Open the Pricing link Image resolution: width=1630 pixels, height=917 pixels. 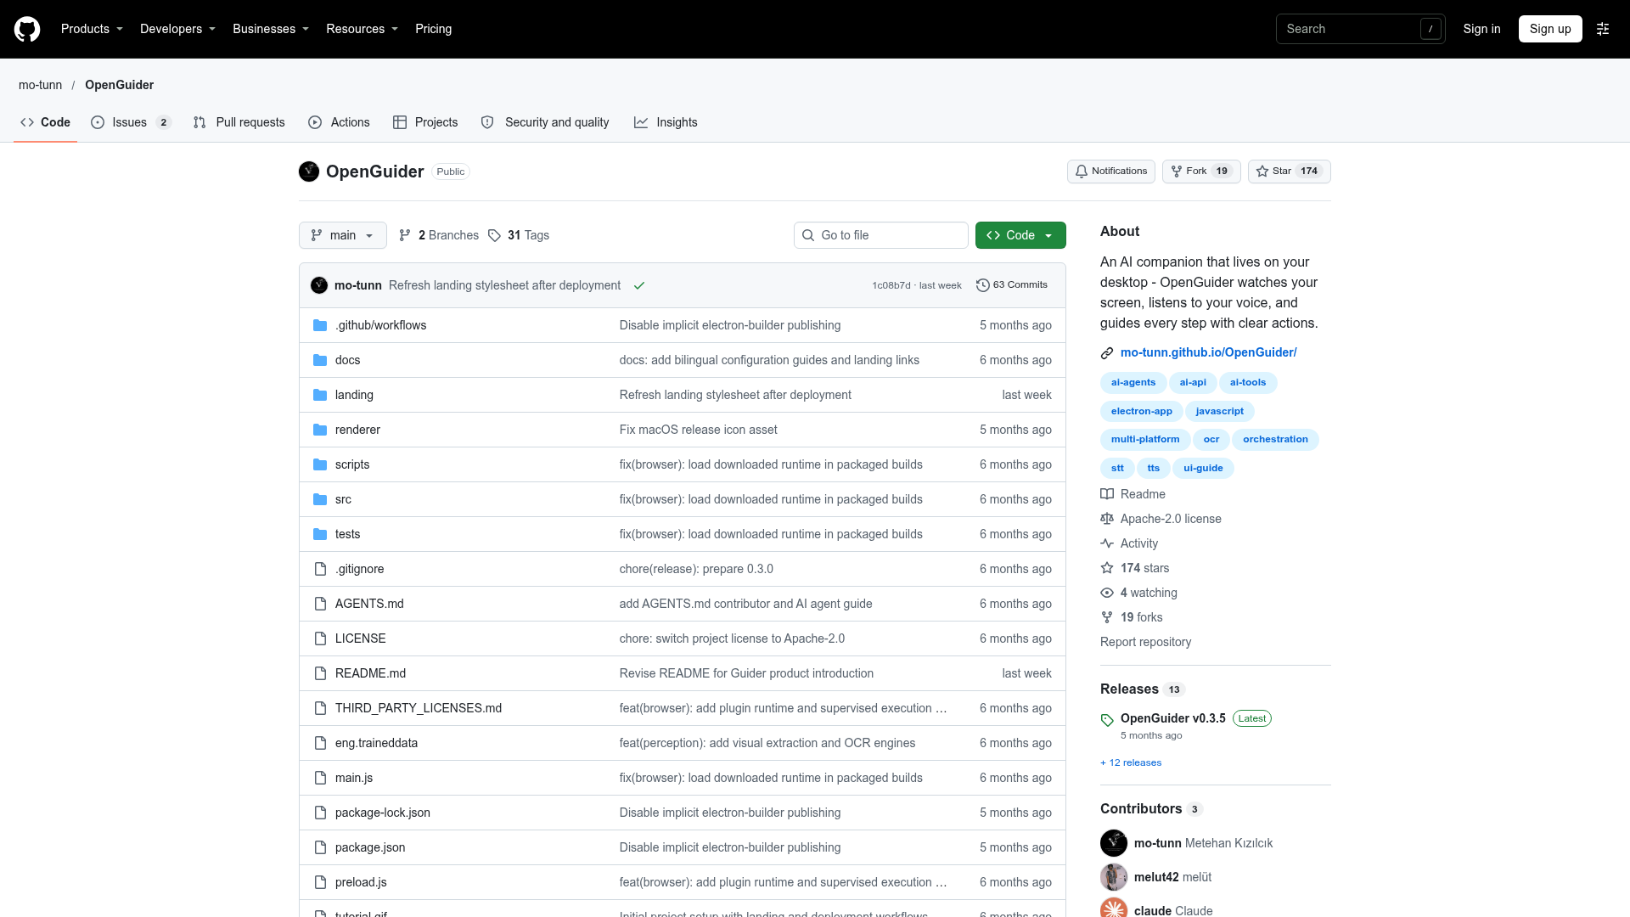(433, 29)
